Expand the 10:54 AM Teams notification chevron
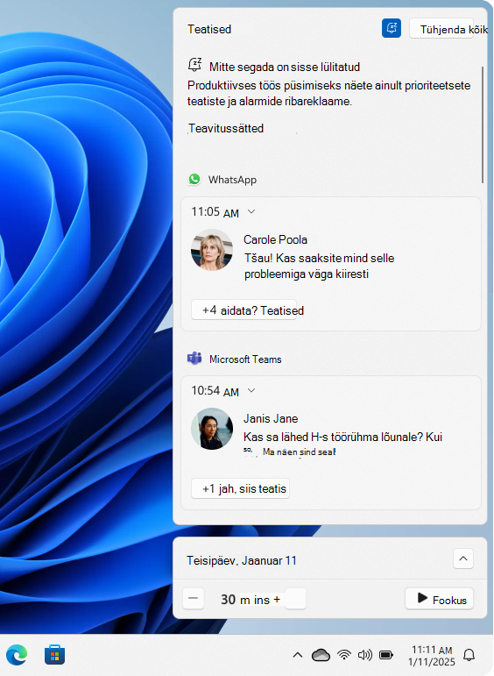494x676 pixels. 251,390
